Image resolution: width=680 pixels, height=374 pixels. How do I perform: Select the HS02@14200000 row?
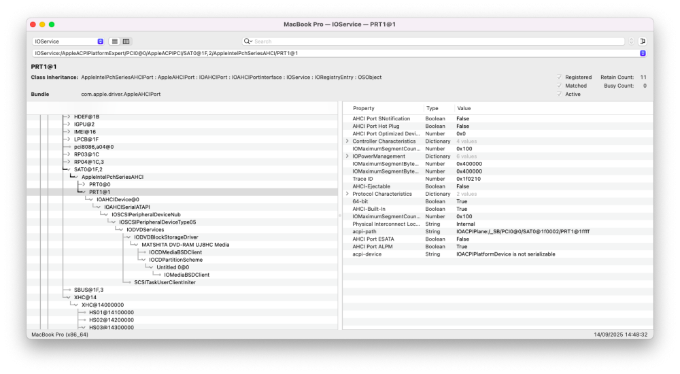click(182, 320)
